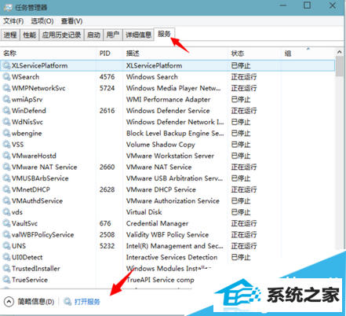
Task: Open the 查看(V) menu
Action: [x=71, y=21]
